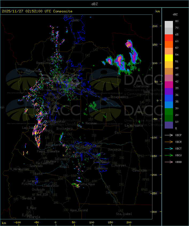
Task: Click the Polvaredas place label
Action: (34, 71)
